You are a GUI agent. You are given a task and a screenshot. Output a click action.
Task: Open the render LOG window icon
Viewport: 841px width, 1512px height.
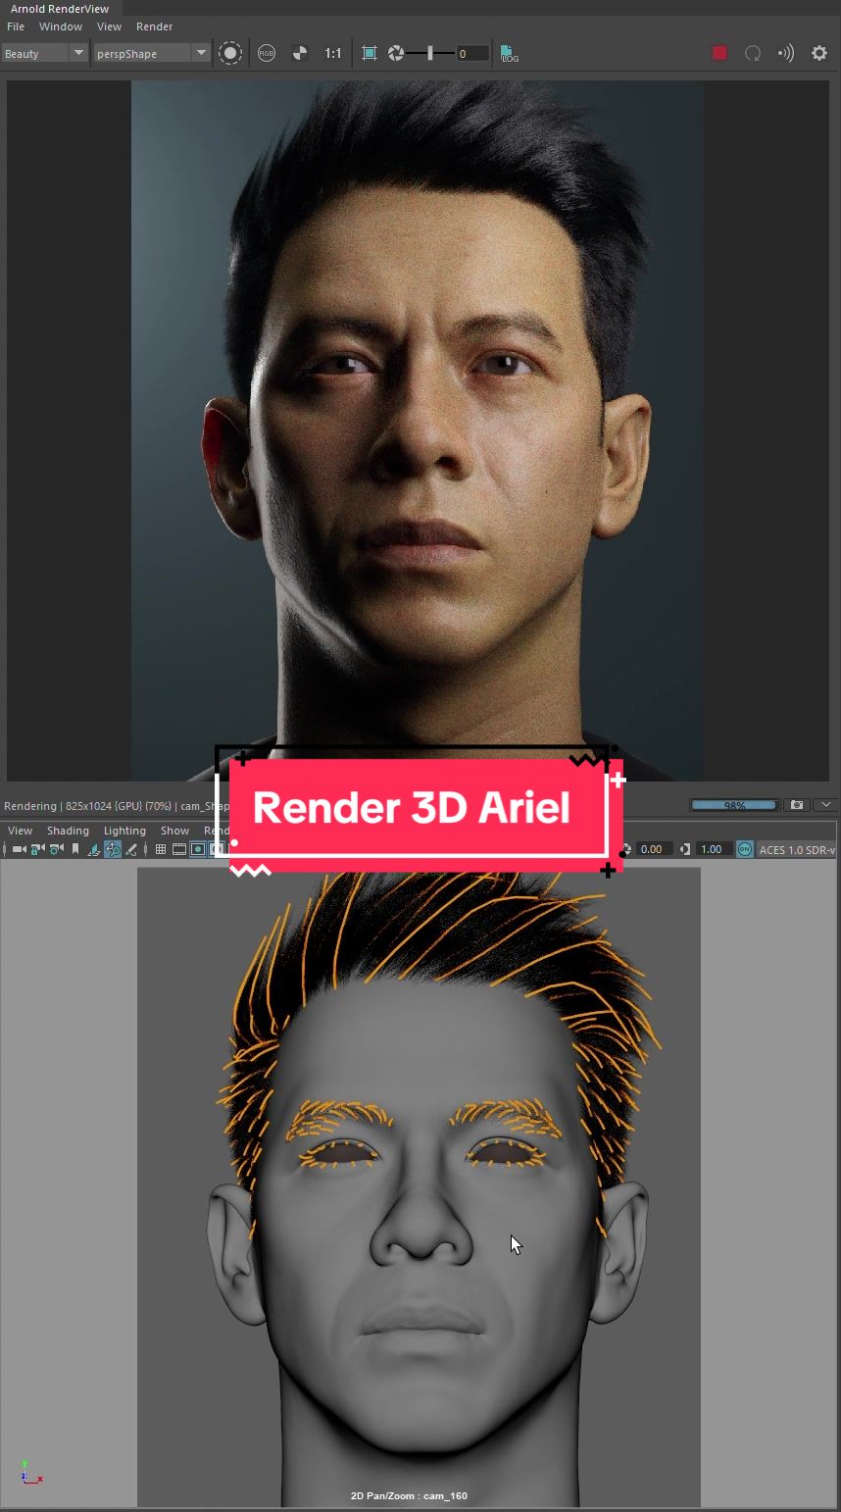(x=509, y=53)
